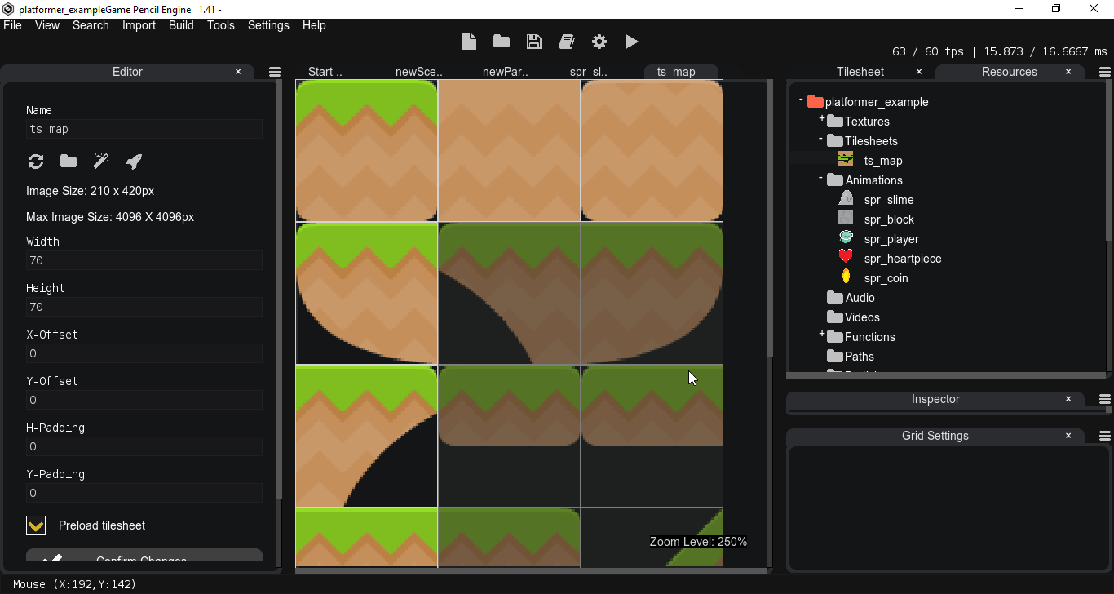This screenshot has width=1114, height=594.
Task: Edit the Y-Offset field
Action: (144, 400)
